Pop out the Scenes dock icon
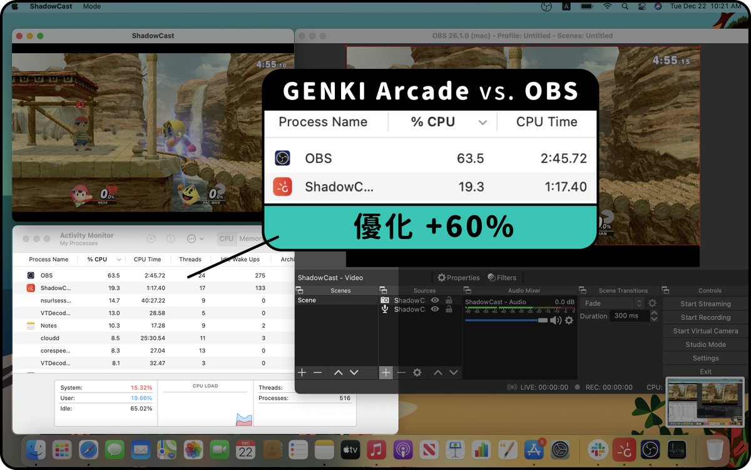This screenshot has height=470, width=751. click(x=299, y=290)
